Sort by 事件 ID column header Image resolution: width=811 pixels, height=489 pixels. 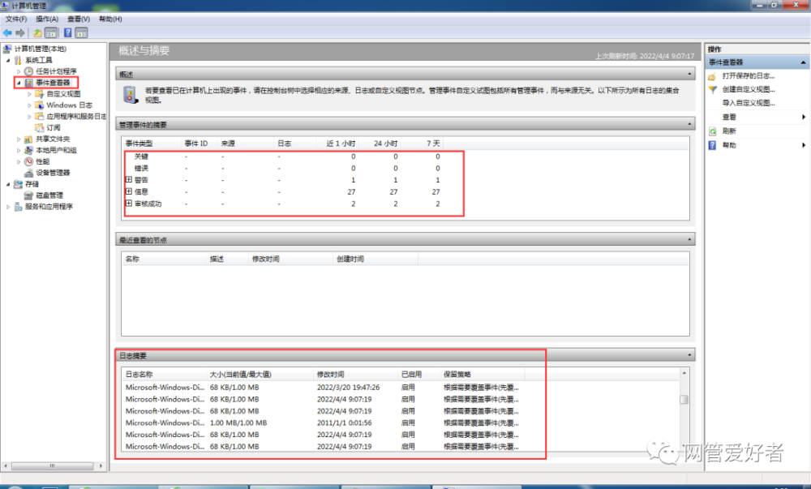click(x=196, y=144)
